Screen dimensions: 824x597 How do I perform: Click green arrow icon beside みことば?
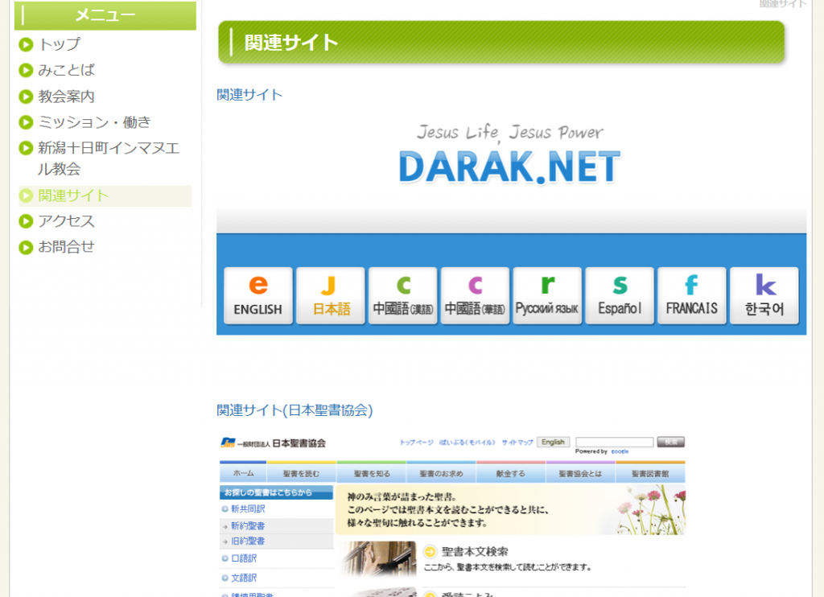tap(26, 71)
